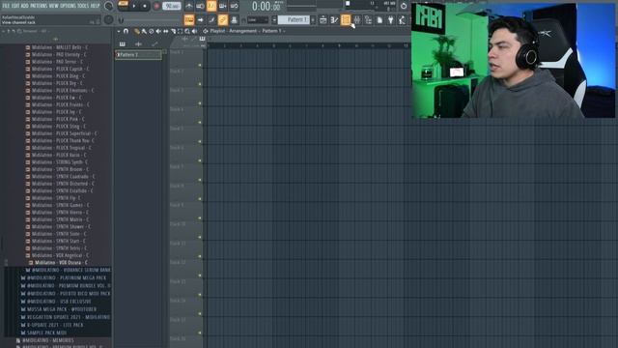This screenshot has height=348, width=618.
Task: Select the playlist Slip tool
Action: [166, 31]
